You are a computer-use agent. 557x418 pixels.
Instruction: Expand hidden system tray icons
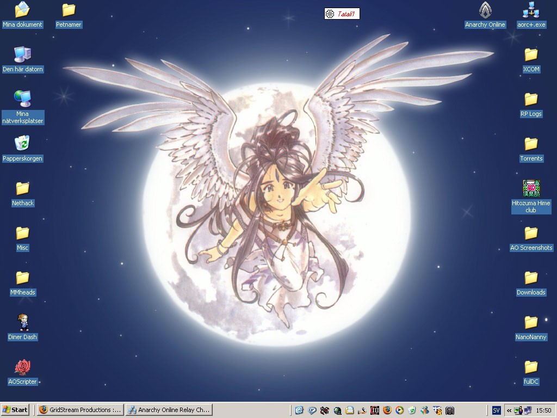click(x=509, y=410)
